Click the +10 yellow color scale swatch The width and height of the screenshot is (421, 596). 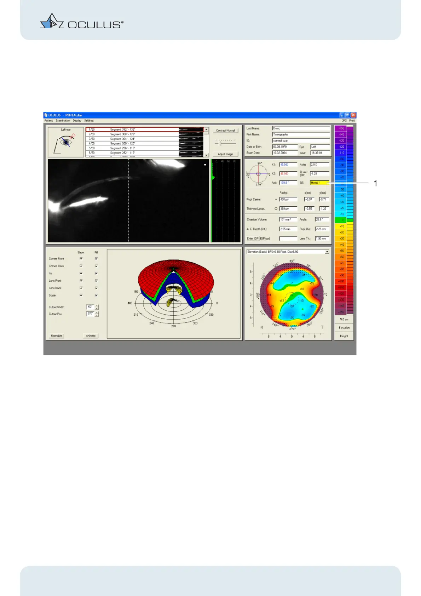[x=341, y=226]
